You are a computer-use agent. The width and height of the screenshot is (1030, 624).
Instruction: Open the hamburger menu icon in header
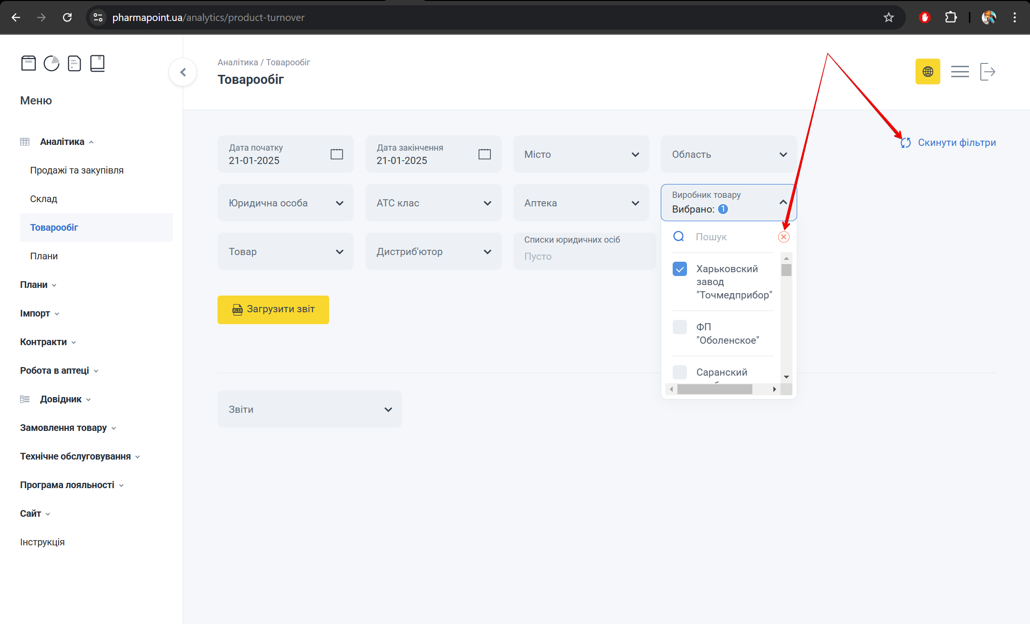point(959,72)
